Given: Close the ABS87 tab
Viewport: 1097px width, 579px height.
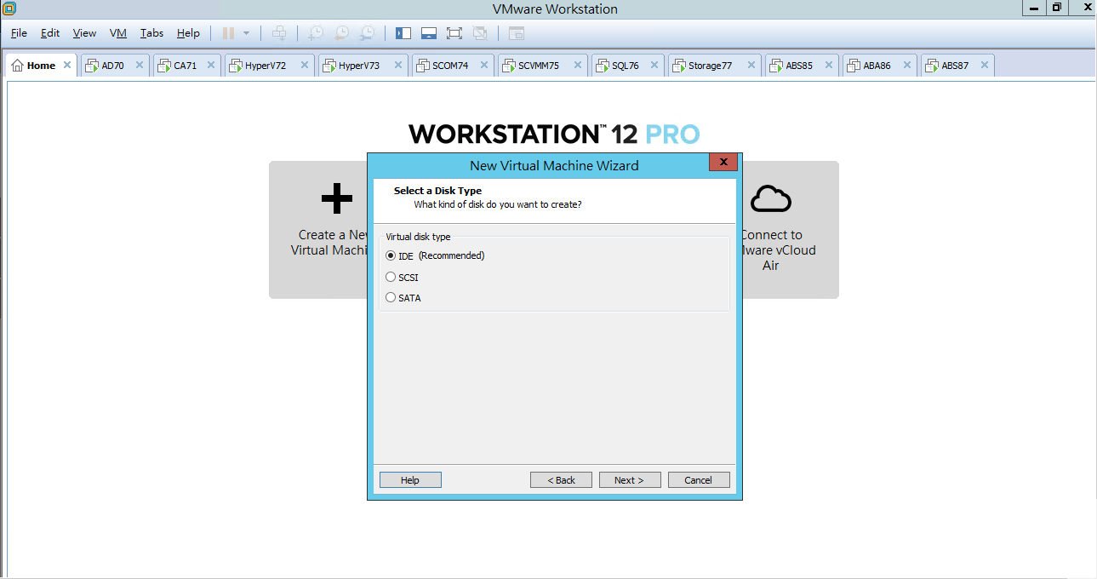Looking at the screenshot, I should click(985, 65).
